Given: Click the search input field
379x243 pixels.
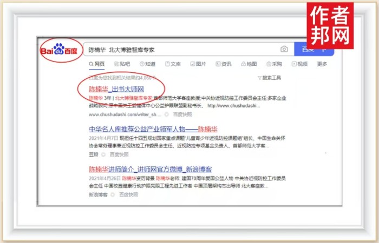Looking at the screenshot, I should coord(184,50).
